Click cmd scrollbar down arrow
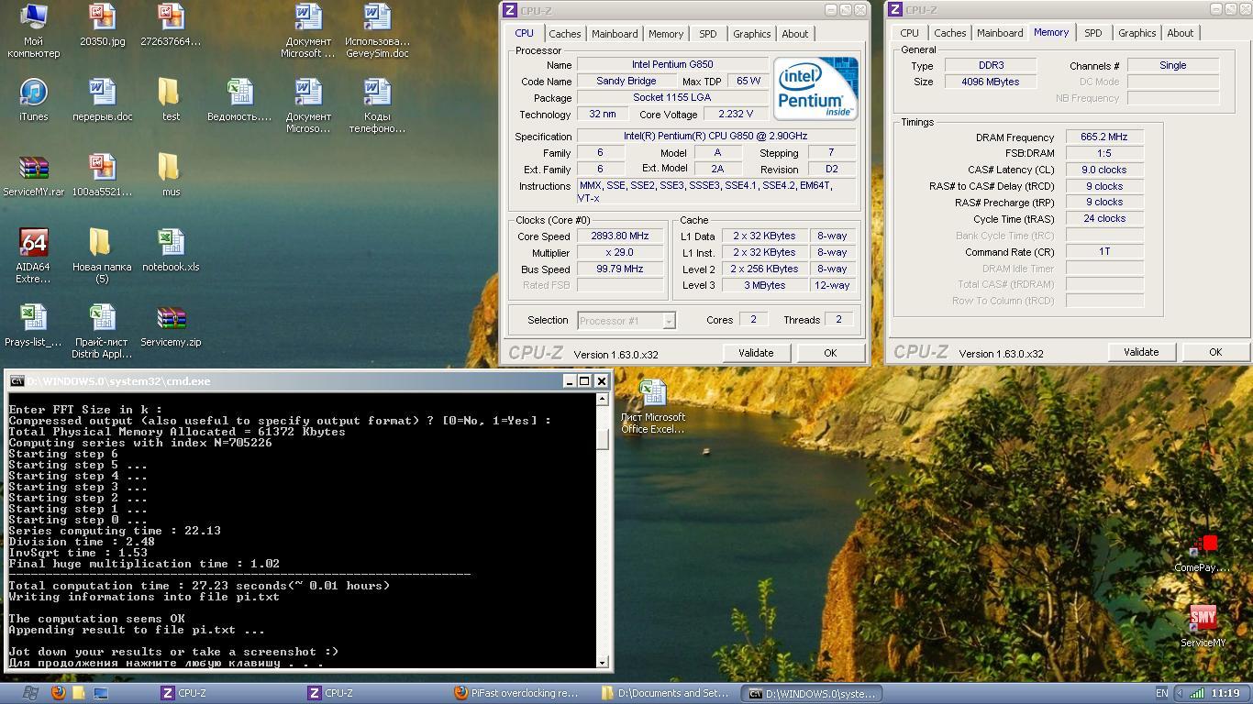 coord(603,662)
